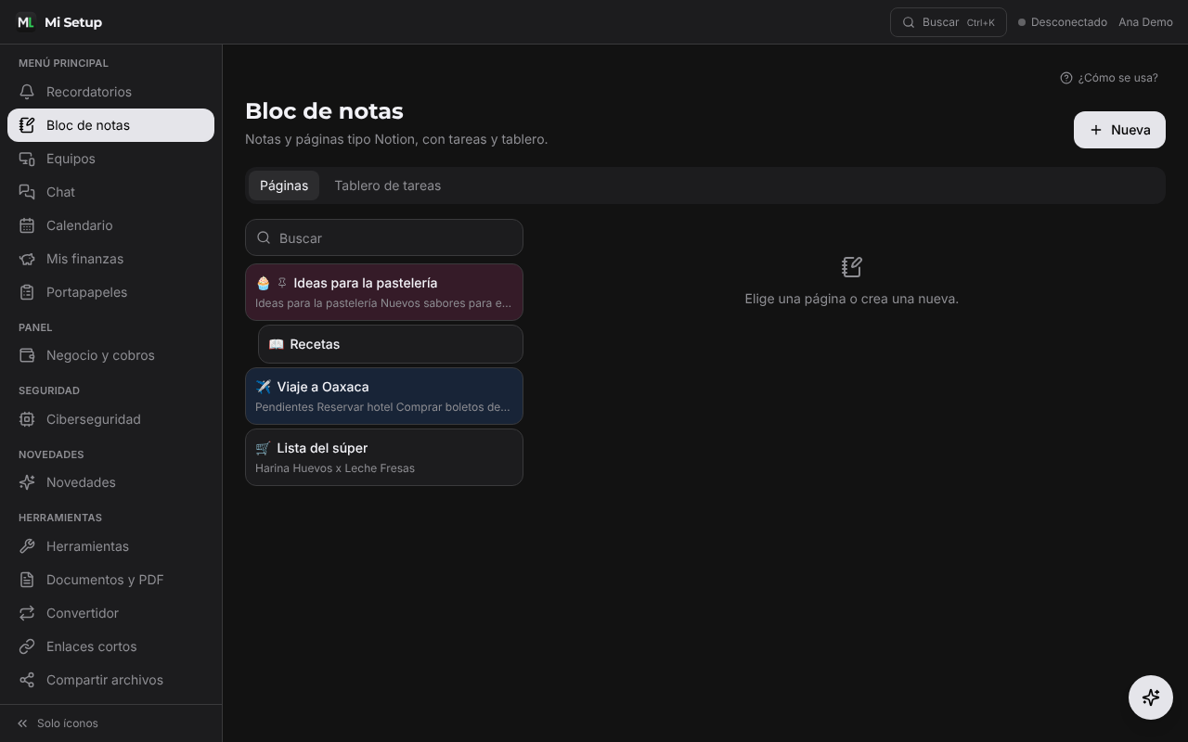This screenshot has height=742, width=1188.
Task: Click the Negocio y cobros wallet icon
Action: (x=27, y=355)
